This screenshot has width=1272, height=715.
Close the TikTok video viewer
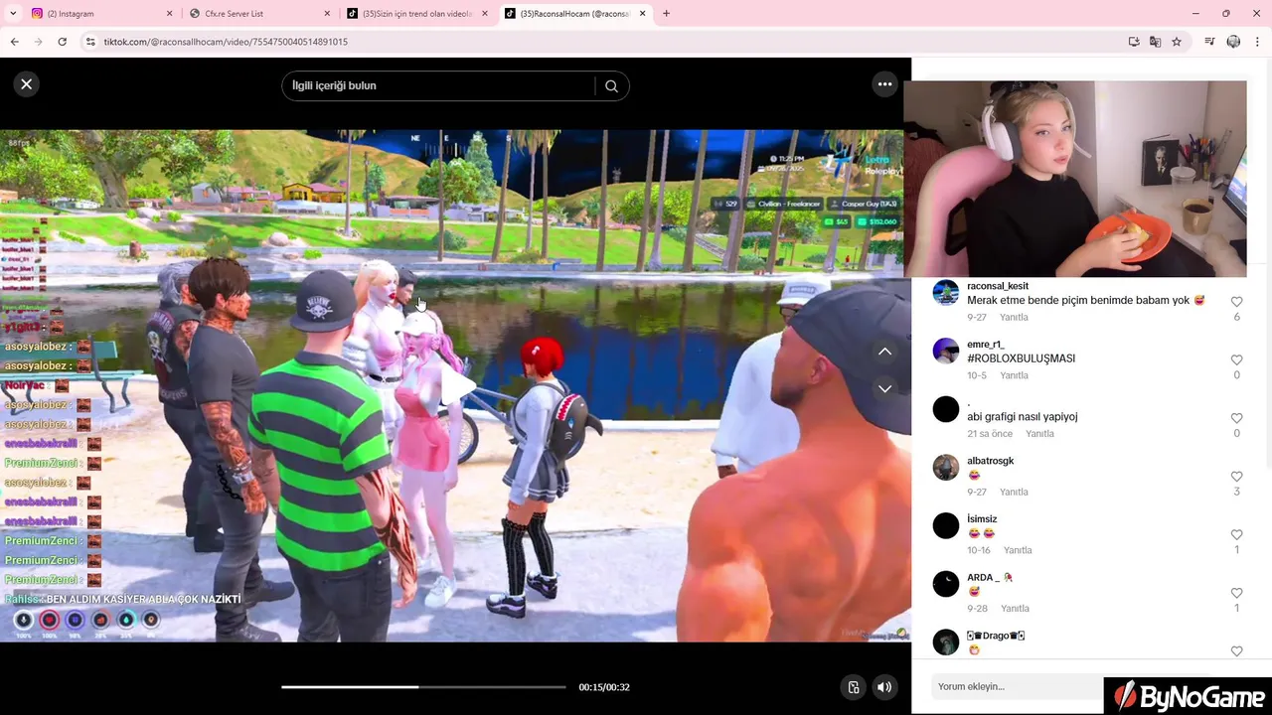pyautogui.click(x=27, y=84)
